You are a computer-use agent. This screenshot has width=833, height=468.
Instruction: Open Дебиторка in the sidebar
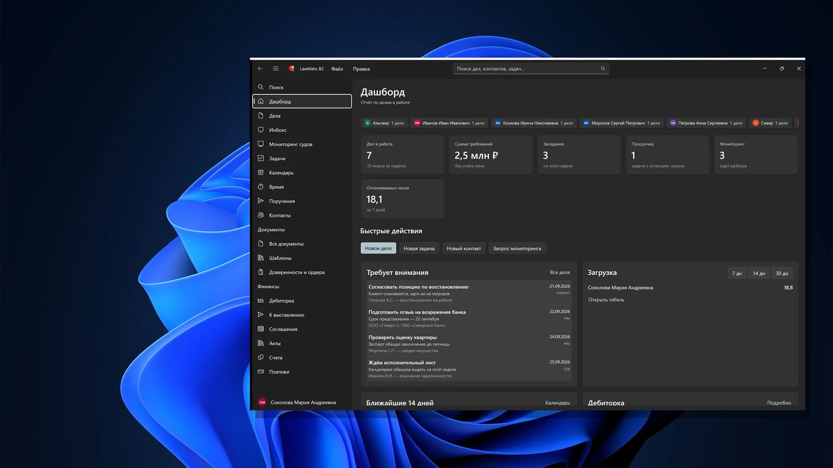pyautogui.click(x=302, y=301)
